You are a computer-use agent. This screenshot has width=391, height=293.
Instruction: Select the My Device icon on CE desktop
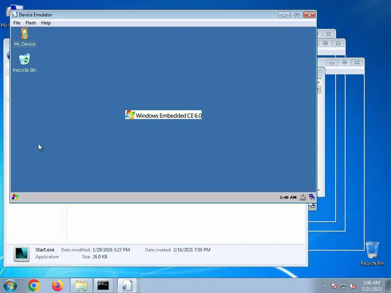click(25, 37)
